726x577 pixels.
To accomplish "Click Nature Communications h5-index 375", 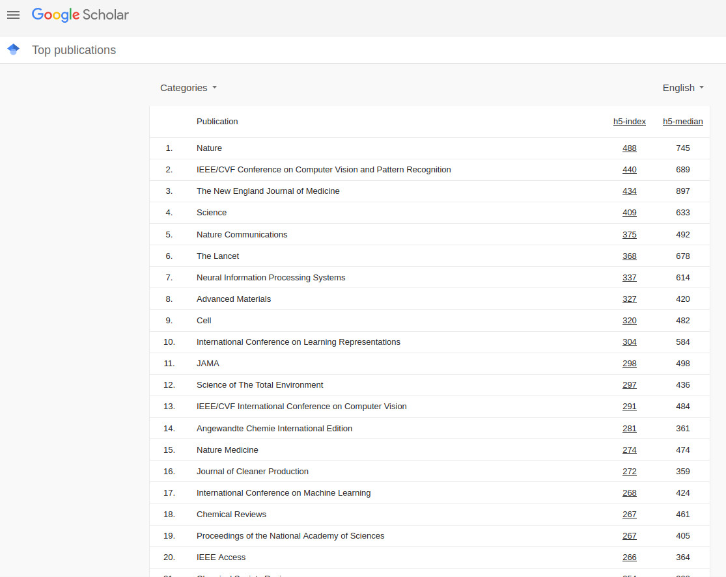I will point(629,235).
